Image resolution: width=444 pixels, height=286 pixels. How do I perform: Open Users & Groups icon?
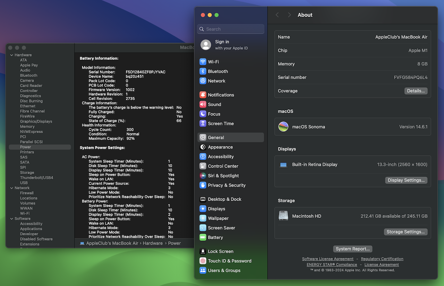pos(203,270)
